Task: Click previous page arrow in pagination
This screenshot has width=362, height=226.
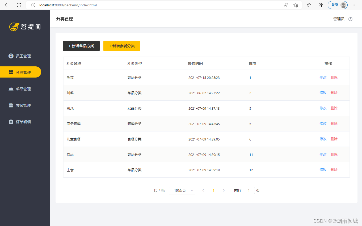Action: [203, 190]
